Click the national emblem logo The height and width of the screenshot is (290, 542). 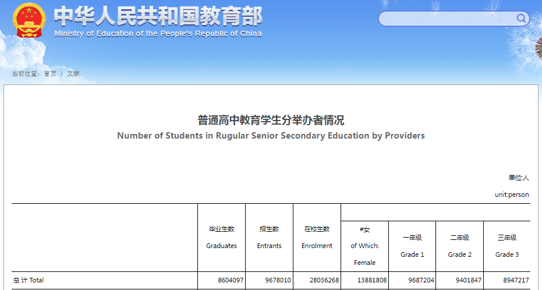point(29,20)
